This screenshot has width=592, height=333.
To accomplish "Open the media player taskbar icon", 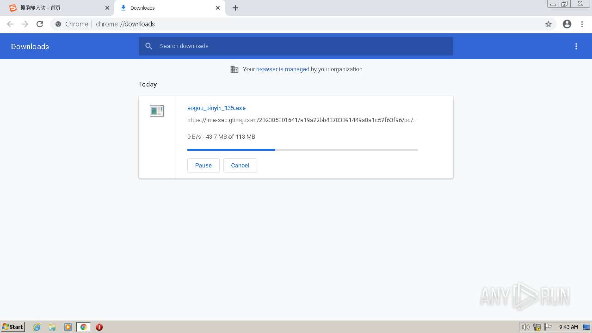I will tap(68, 327).
